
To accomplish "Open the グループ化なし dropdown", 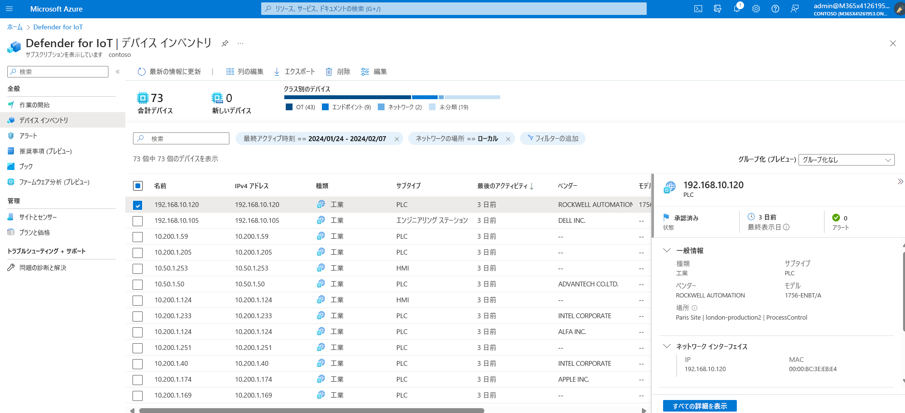I will click(846, 160).
